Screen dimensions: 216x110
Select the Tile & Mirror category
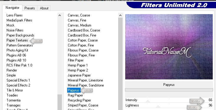tap(15, 90)
